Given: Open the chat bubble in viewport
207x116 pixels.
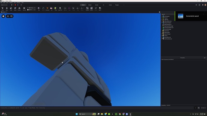Looking at the screenshot, I should (11, 16).
